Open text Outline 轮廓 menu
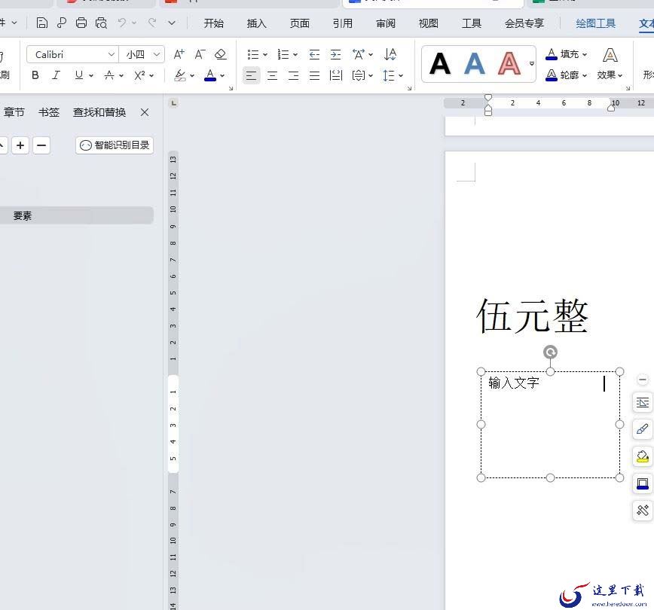 [567, 75]
